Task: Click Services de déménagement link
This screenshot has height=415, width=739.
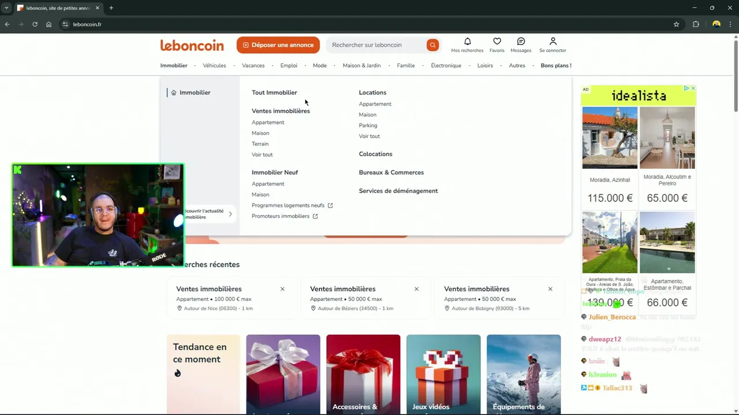Action: click(x=398, y=191)
